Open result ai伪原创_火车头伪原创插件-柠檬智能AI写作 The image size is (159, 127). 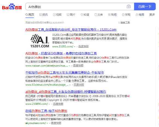[66, 92]
